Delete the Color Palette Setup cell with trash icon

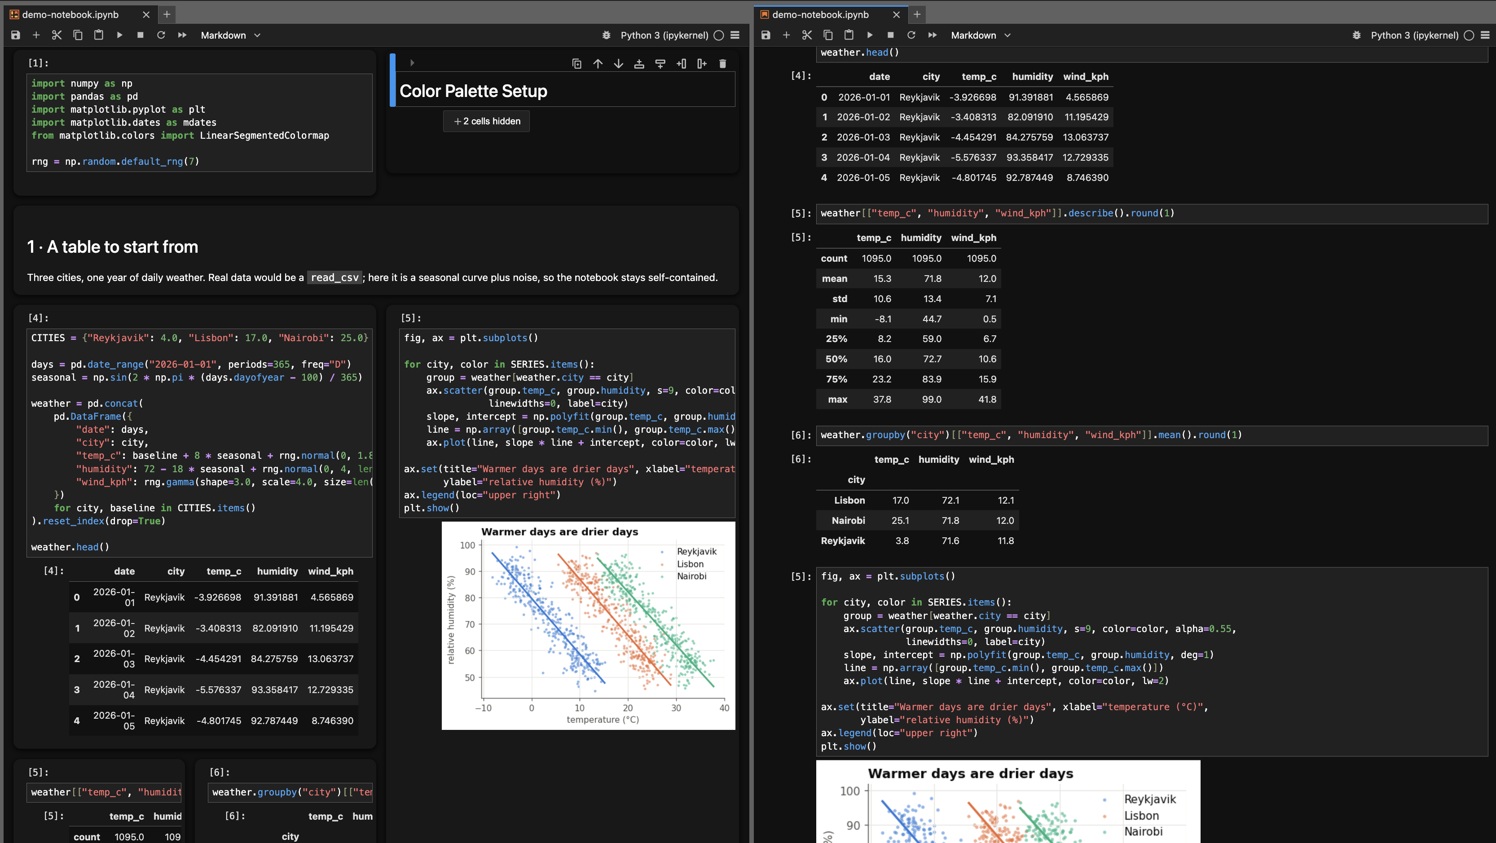click(x=723, y=63)
